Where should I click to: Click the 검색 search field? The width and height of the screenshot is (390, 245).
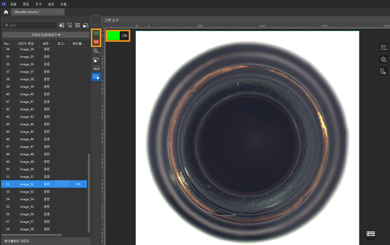30,25
